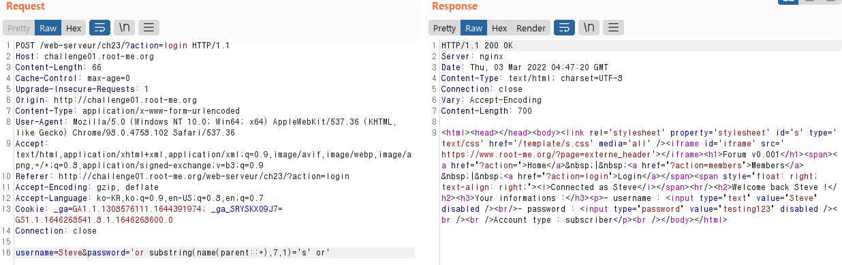Viewport: 842px width, 265px height.
Task: Click the Server: nginx response header
Action: tap(472, 57)
